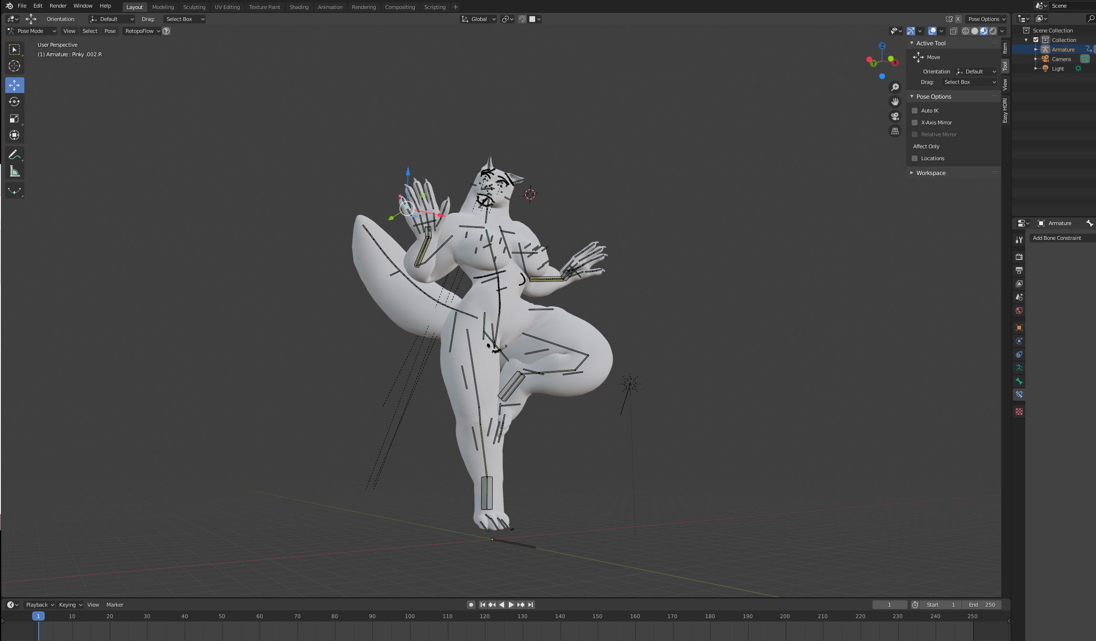This screenshot has height=641, width=1096.
Task: Open Bone Constraint properties tab
Action: click(x=1019, y=394)
